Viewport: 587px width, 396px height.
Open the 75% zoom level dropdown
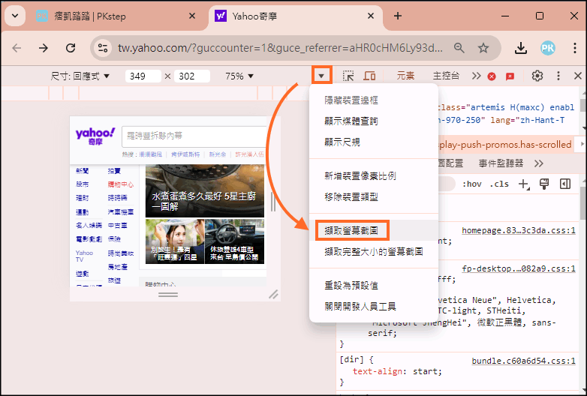[x=239, y=76]
